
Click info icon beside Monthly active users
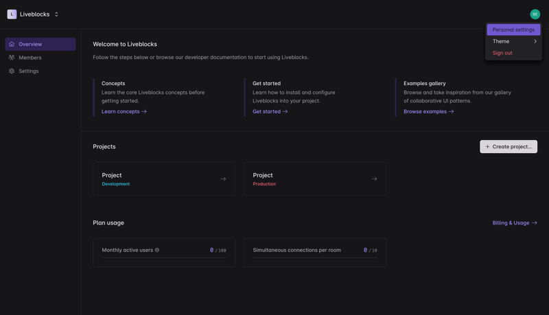coord(157,250)
